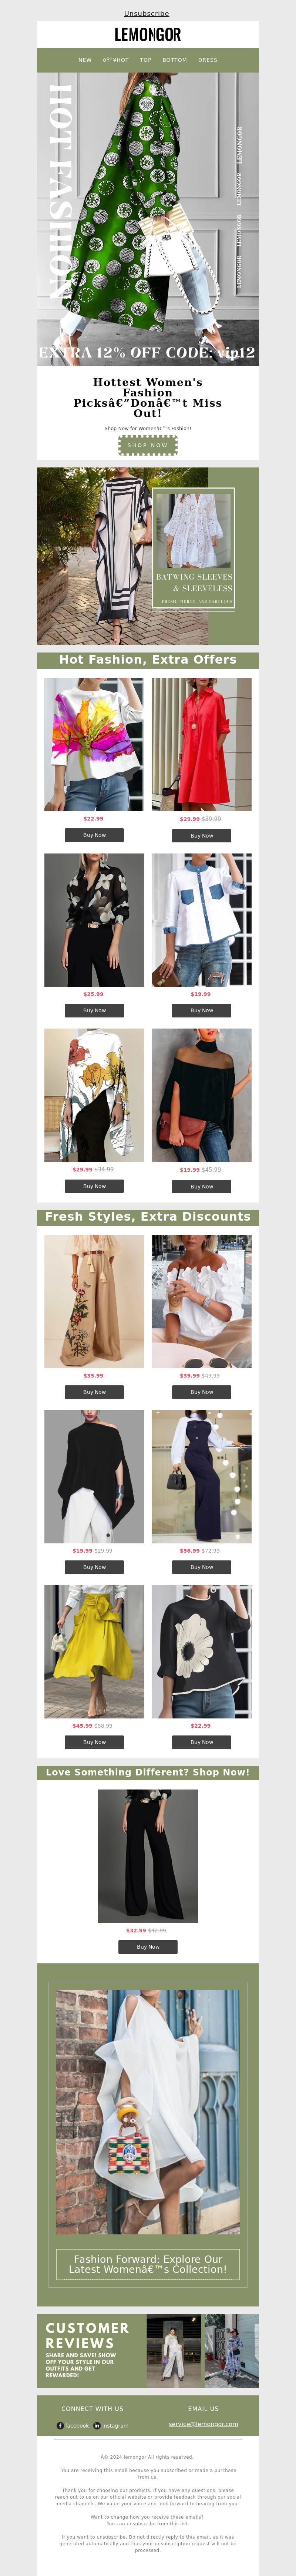Open the NEW navigation item
Image resolution: width=296 pixels, height=2576 pixels.
tap(85, 60)
